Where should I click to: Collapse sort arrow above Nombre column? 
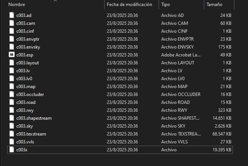pos(55,1)
